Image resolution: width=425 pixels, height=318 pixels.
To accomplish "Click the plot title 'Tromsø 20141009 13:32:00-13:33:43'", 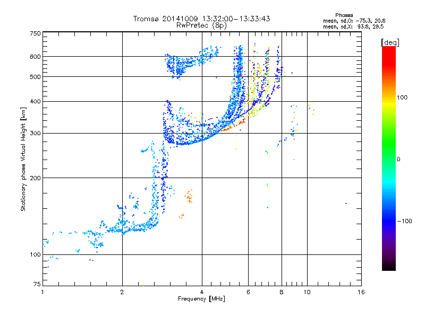I will (x=201, y=19).
